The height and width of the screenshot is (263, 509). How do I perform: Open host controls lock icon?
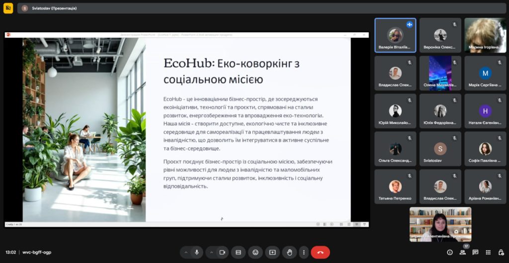(501, 252)
